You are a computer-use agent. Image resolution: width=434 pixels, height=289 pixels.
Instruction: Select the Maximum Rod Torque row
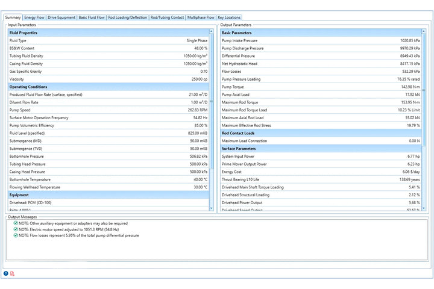321,102
